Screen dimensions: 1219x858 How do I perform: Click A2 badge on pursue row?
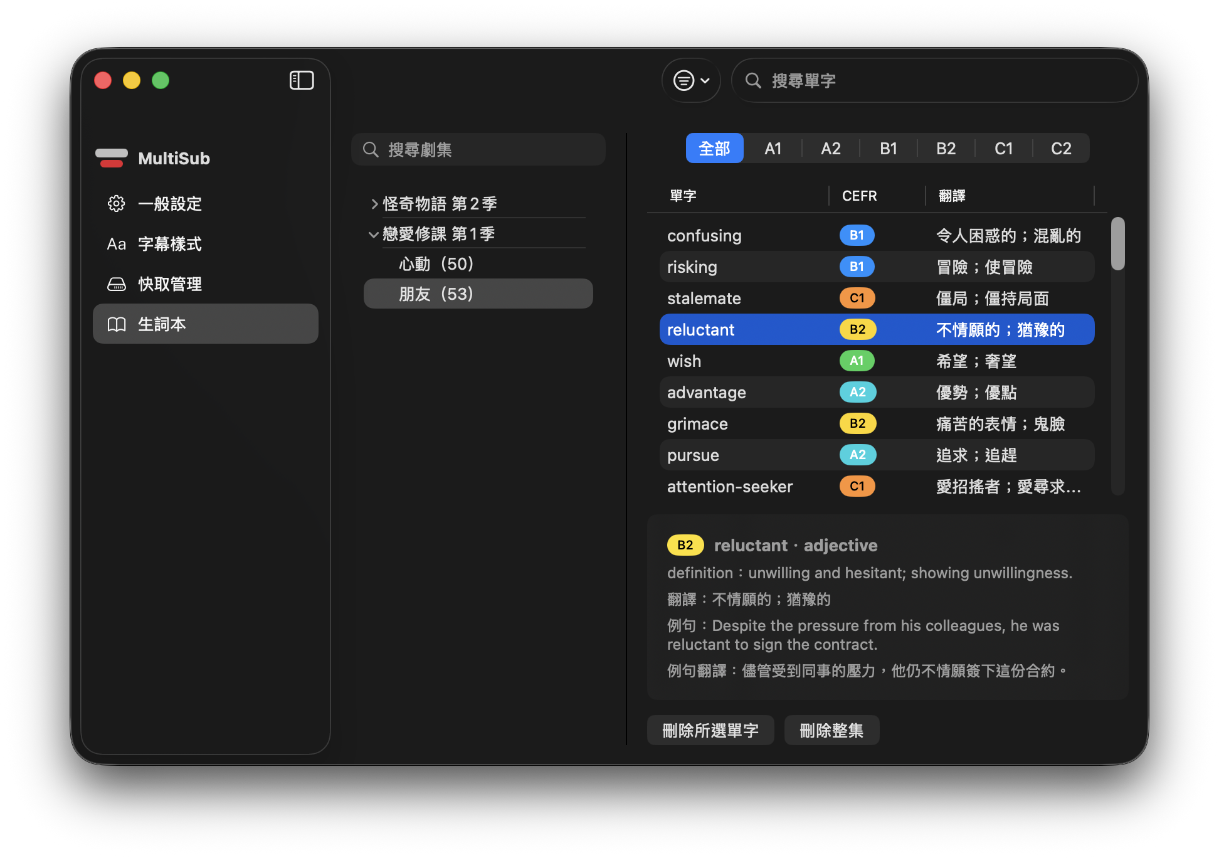[857, 455]
